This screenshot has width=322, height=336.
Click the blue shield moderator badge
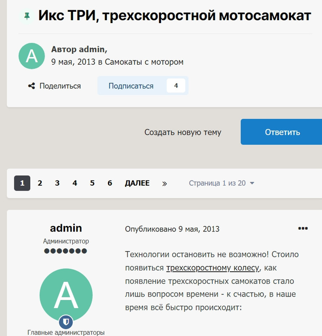(x=66, y=322)
